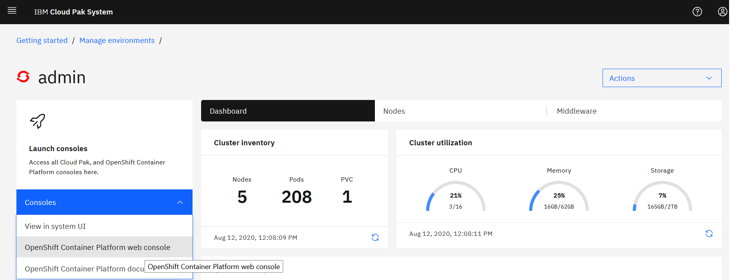Click the Pods count 208
Viewport: 749px width, 280px height.
(296, 197)
